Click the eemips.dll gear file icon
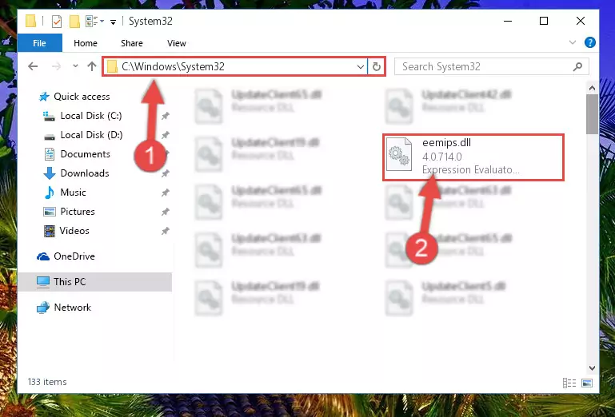 (x=399, y=154)
